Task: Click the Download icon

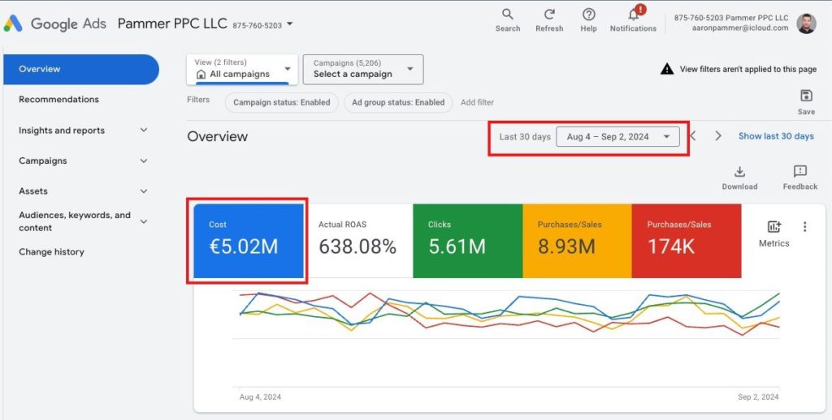Action: pos(739,172)
